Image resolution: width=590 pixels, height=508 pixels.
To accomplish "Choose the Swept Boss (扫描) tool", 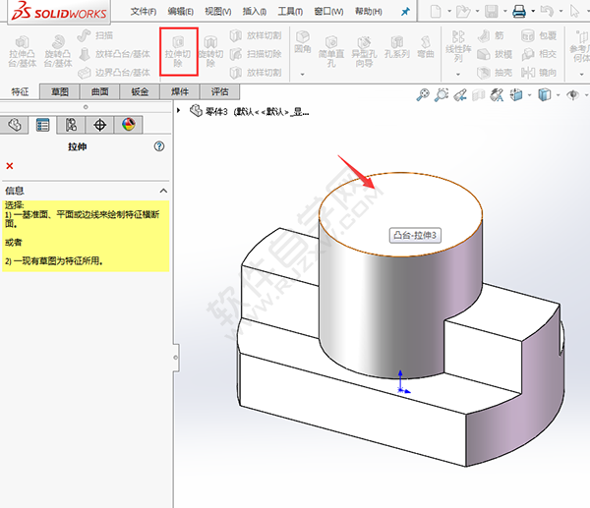I will click(95, 35).
